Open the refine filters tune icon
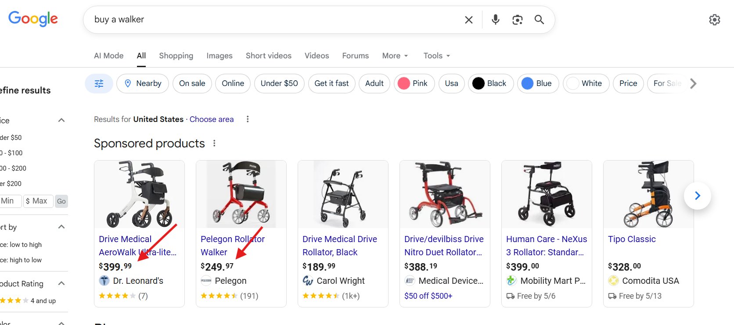The width and height of the screenshot is (734, 325). (x=99, y=83)
